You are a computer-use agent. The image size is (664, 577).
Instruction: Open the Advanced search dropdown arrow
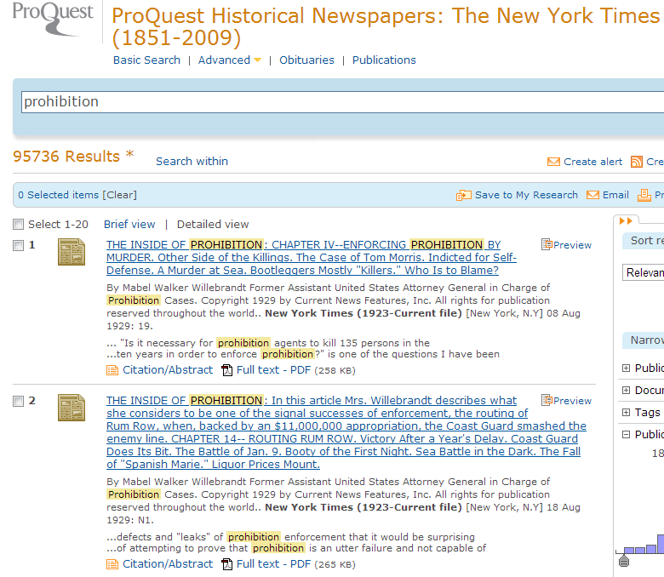pos(257,60)
